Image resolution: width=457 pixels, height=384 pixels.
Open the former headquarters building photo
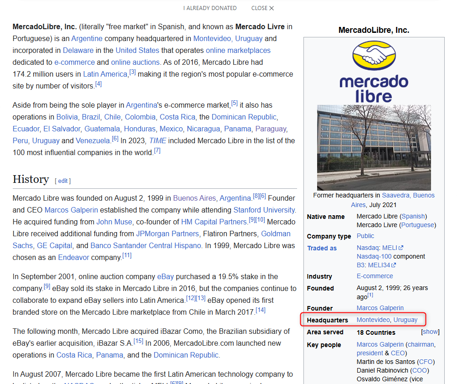click(374, 148)
